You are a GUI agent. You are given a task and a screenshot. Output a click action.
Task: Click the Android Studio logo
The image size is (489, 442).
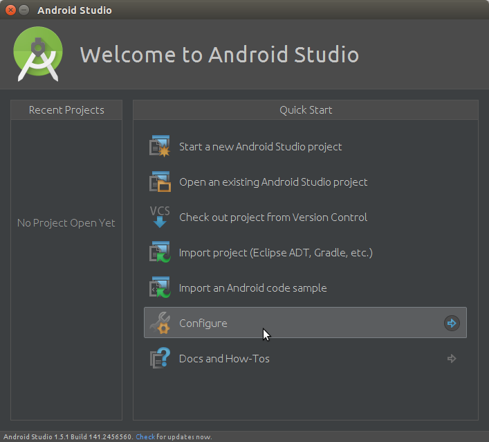click(x=38, y=54)
